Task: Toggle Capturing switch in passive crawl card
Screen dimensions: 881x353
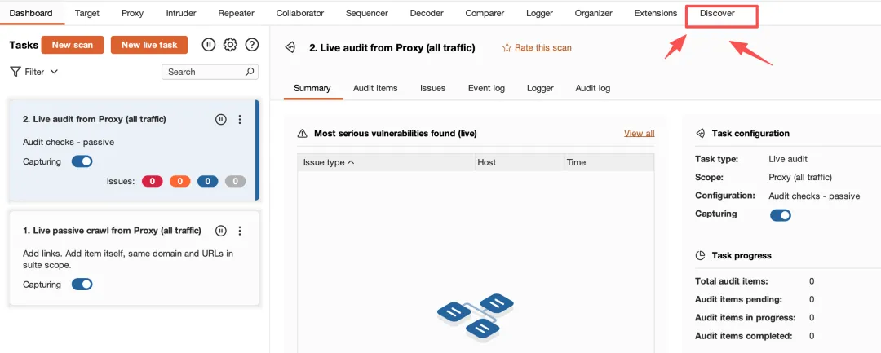Action: click(x=82, y=285)
